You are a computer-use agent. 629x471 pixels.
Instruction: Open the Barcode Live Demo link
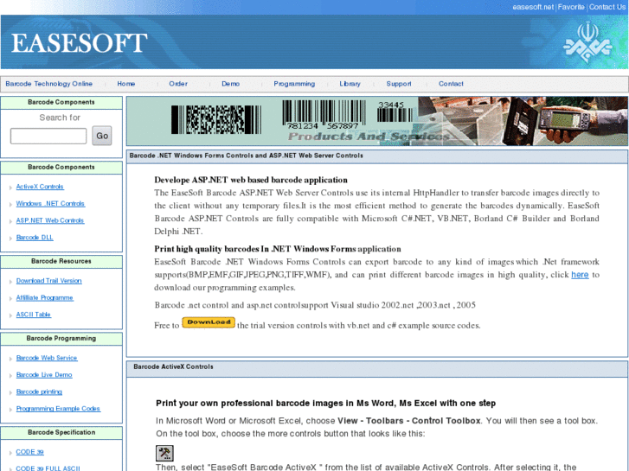pos(44,375)
